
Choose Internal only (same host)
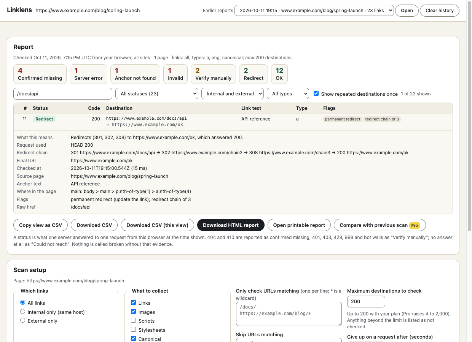tap(23, 312)
